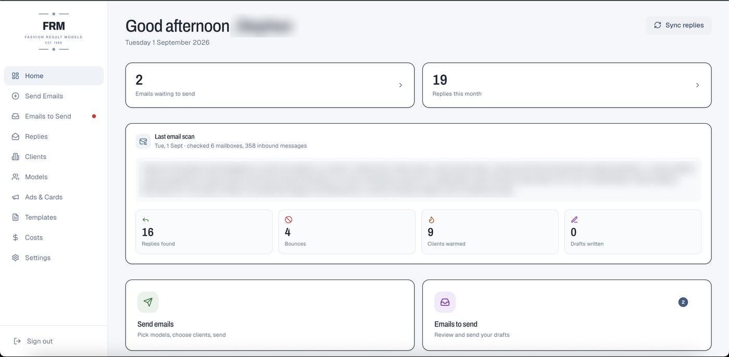Click the Bounces stat tile
Image resolution: width=729 pixels, height=357 pixels.
point(347,232)
